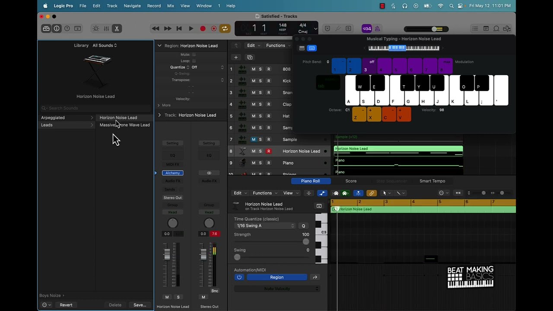Open the Toolbar toggle icon
The height and width of the screenshot is (311, 553).
click(78, 29)
